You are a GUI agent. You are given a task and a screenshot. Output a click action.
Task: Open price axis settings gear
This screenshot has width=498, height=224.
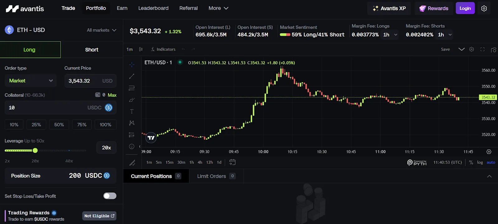(489, 152)
